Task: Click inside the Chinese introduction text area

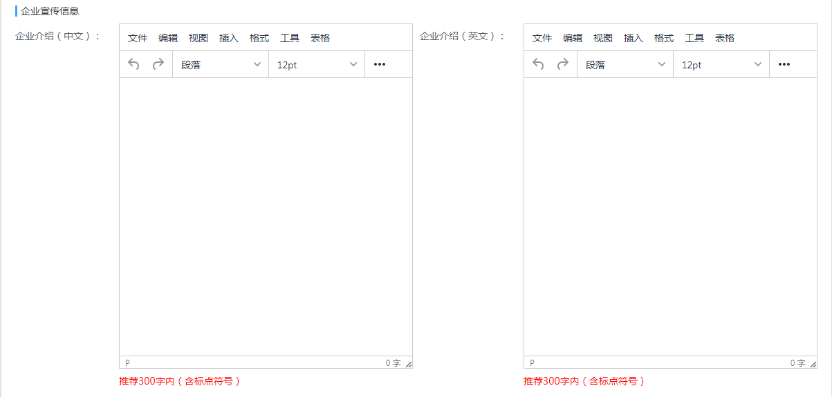Action: click(266, 216)
